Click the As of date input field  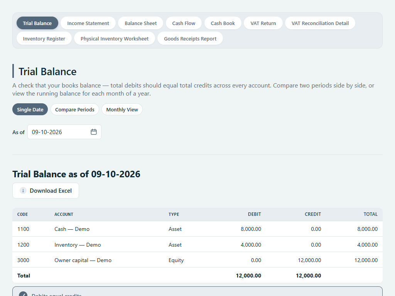tap(64, 132)
